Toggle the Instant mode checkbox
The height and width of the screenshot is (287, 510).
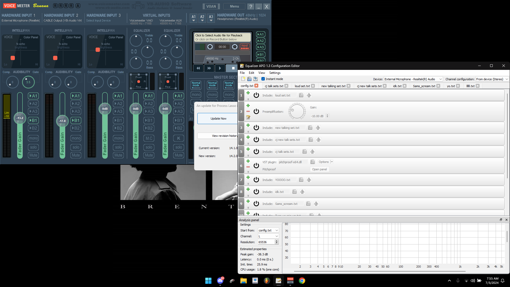coord(263,79)
